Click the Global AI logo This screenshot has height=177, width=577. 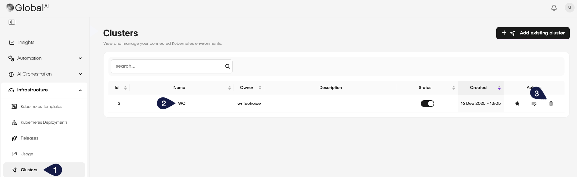pyautogui.click(x=27, y=8)
